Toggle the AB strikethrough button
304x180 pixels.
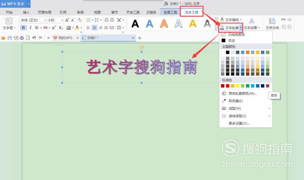(x=45, y=28)
